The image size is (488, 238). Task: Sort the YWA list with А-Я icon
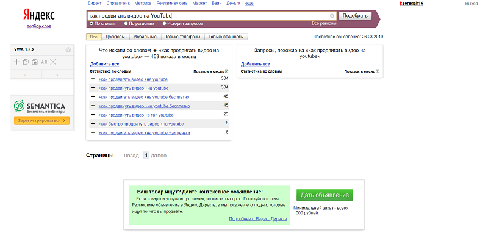tap(44, 62)
